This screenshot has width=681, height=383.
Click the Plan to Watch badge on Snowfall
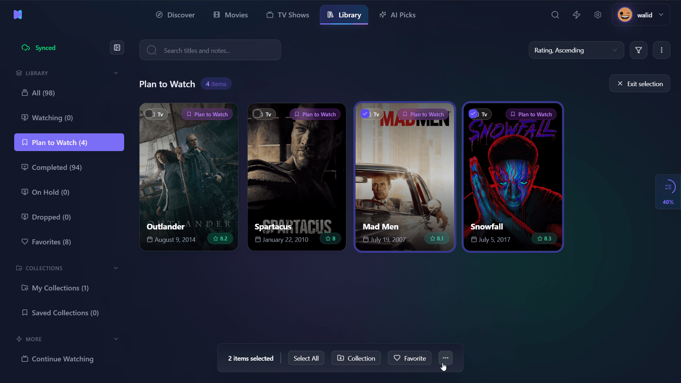tap(531, 114)
